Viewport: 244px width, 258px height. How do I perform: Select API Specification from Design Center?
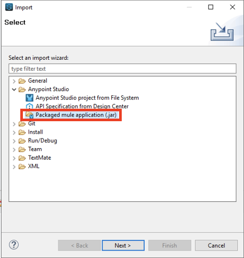(82, 106)
